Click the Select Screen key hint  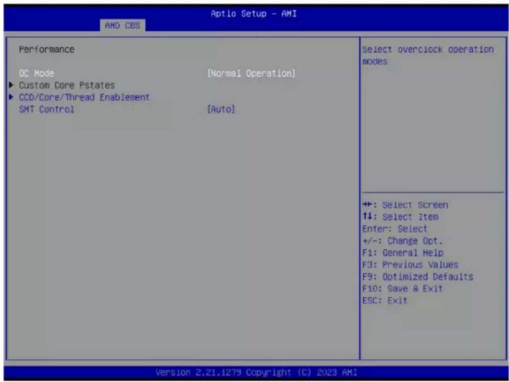405,205
